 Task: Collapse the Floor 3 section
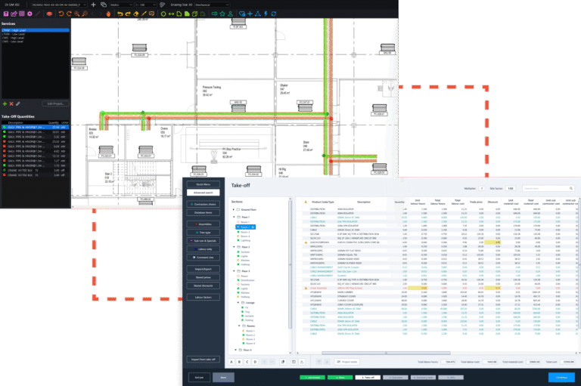point(234,271)
